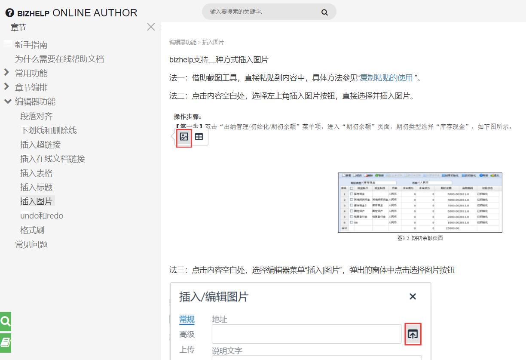Switch to the 上传 tab in the dialog
This screenshot has width=526, height=360.
[187, 350]
